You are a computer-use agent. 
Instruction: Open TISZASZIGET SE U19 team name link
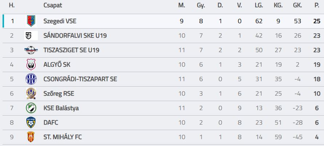click(x=71, y=50)
